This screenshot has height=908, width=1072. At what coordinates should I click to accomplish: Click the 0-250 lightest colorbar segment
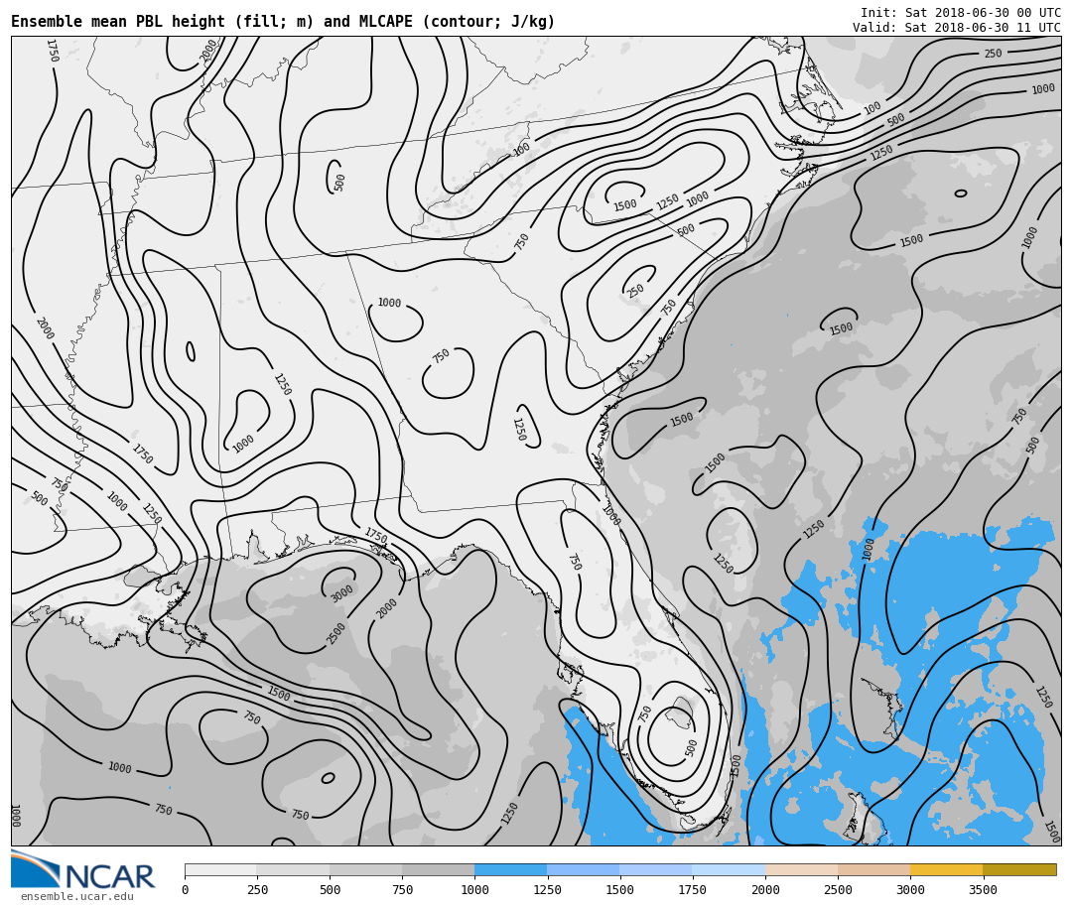coord(220,869)
